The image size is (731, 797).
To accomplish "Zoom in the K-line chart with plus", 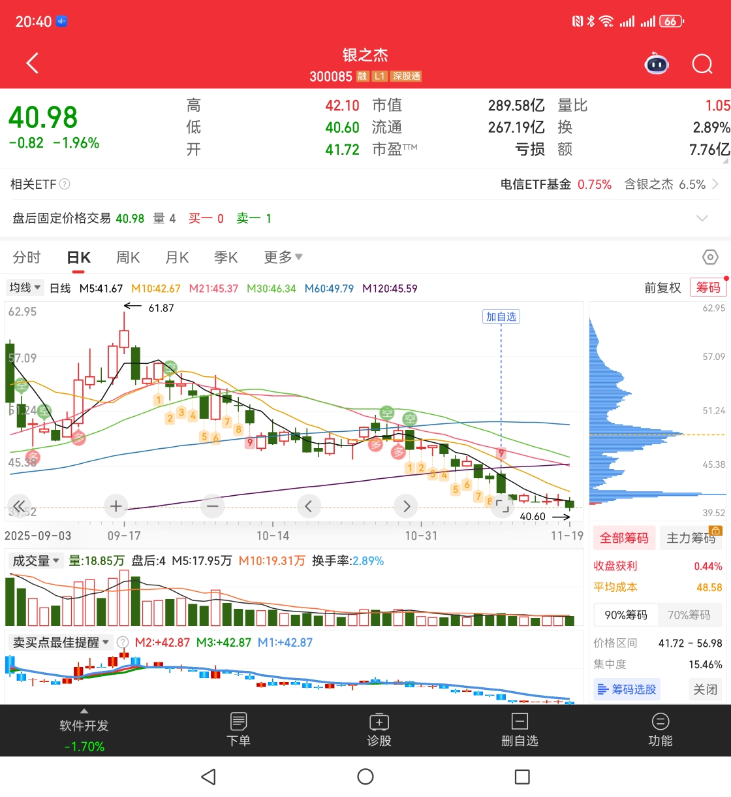I will click(x=116, y=506).
